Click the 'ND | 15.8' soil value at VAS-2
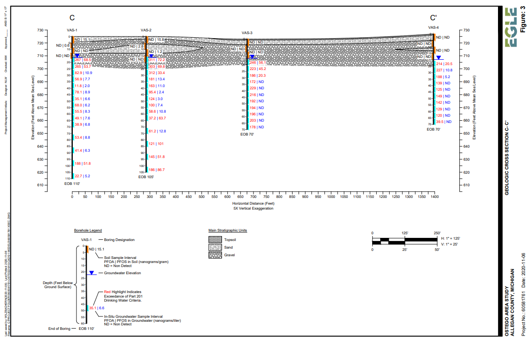The height and width of the screenshot is (342, 529). pos(156,40)
